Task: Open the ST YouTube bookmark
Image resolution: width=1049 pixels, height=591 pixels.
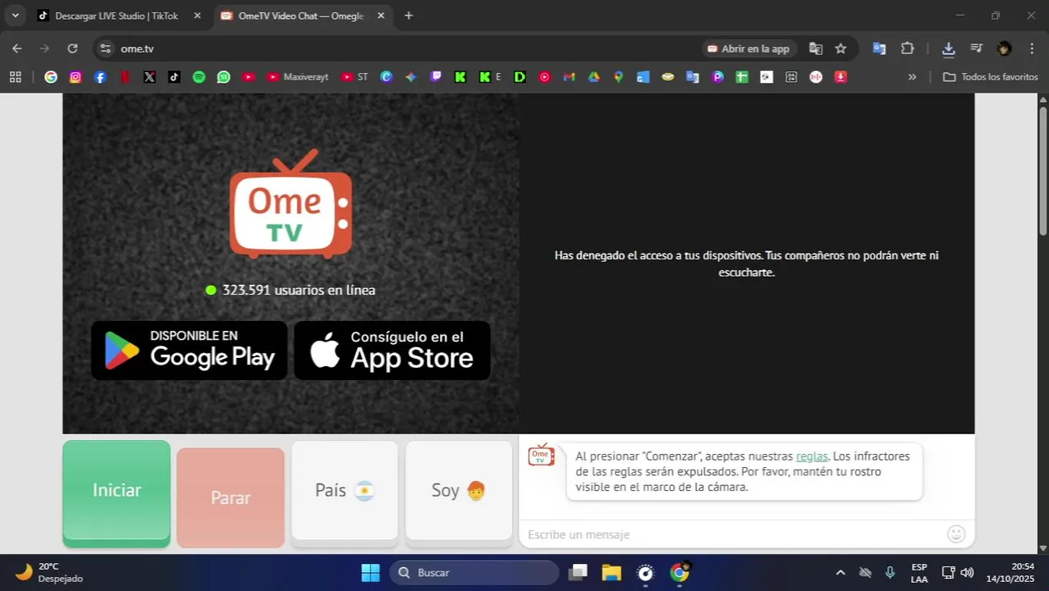Action: coord(355,76)
